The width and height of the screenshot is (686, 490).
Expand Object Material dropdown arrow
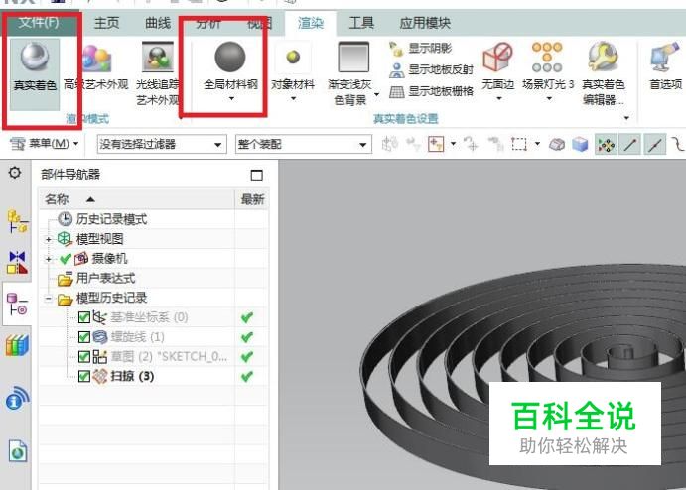293,99
